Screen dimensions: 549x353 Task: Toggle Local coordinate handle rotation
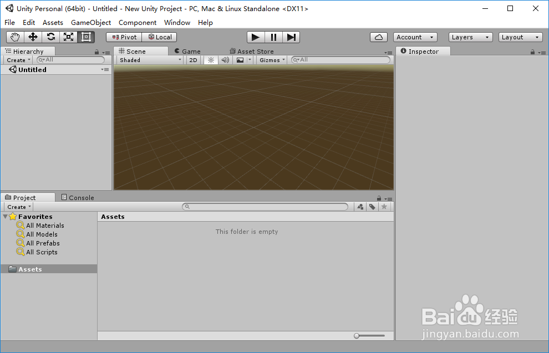click(x=160, y=37)
